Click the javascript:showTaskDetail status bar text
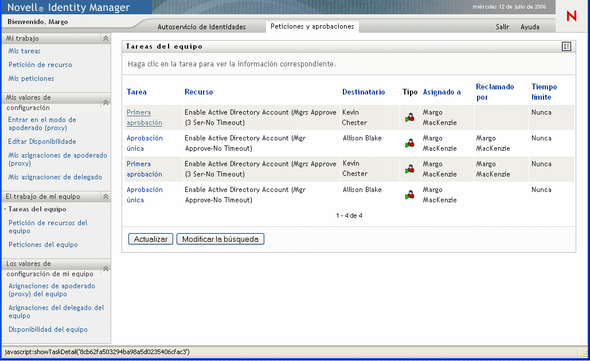 point(97,352)
